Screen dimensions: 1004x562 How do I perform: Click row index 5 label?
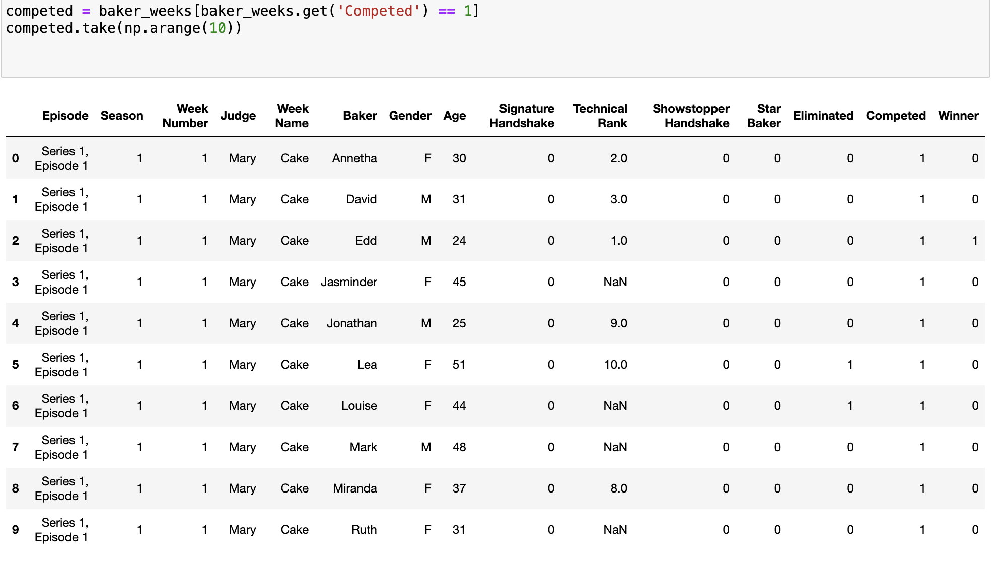pyautogui.click(x=16, y=365)
